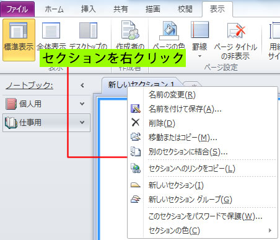Expand the 個人用 notebook chevron
Viewport: 280px width, 240px height.
click(82, 104)
